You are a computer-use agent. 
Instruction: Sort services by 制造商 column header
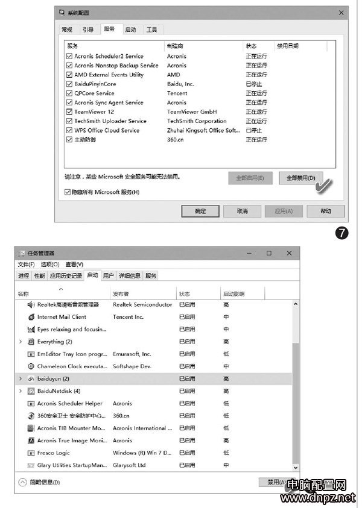click(203, 46)
